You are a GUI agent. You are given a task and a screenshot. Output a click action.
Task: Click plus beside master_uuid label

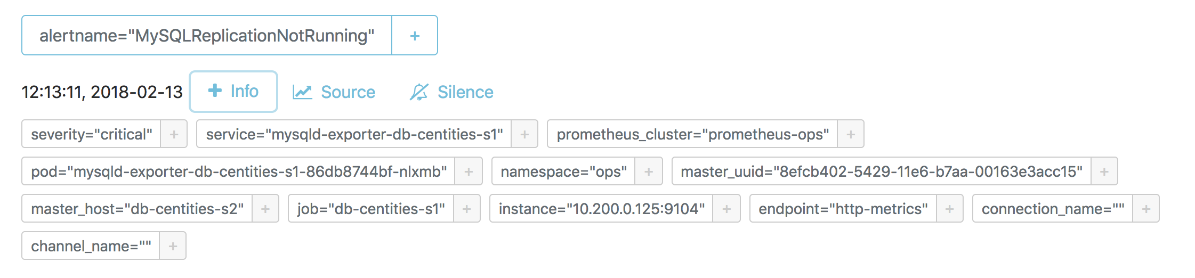[x=1104, y=171]
